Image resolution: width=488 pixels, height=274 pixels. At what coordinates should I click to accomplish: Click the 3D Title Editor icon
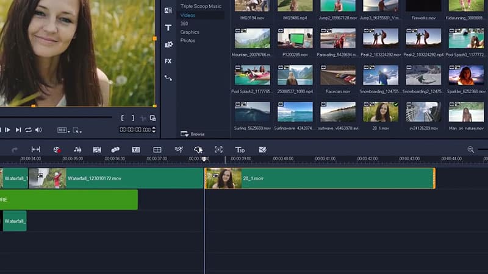coord(240,150)
